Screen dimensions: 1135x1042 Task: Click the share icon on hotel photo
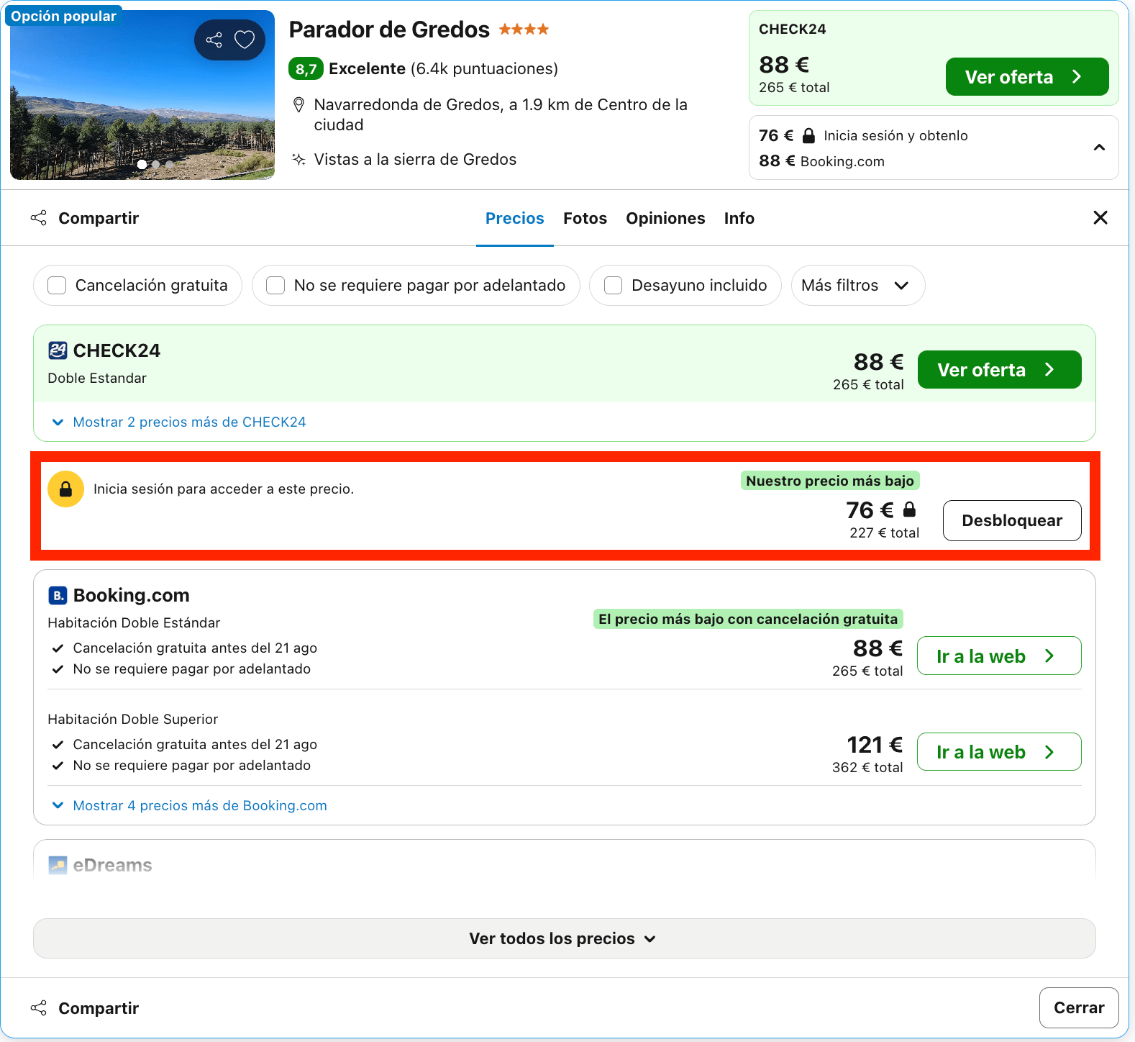coord(214,40)
